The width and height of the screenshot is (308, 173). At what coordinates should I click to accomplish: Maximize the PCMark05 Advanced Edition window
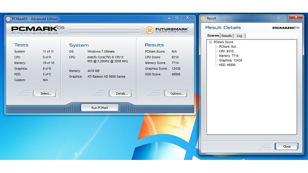click(177, 18)
